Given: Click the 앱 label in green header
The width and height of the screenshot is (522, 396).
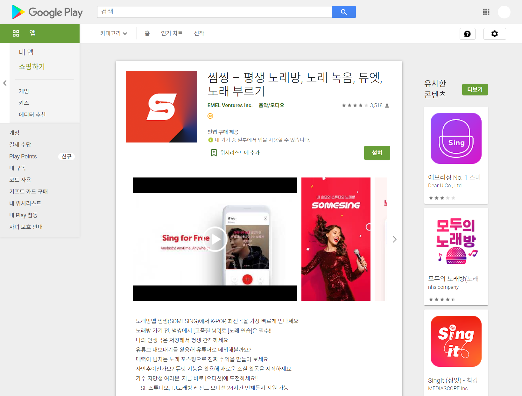Looking at the screenshot, I should coord(32,33).
